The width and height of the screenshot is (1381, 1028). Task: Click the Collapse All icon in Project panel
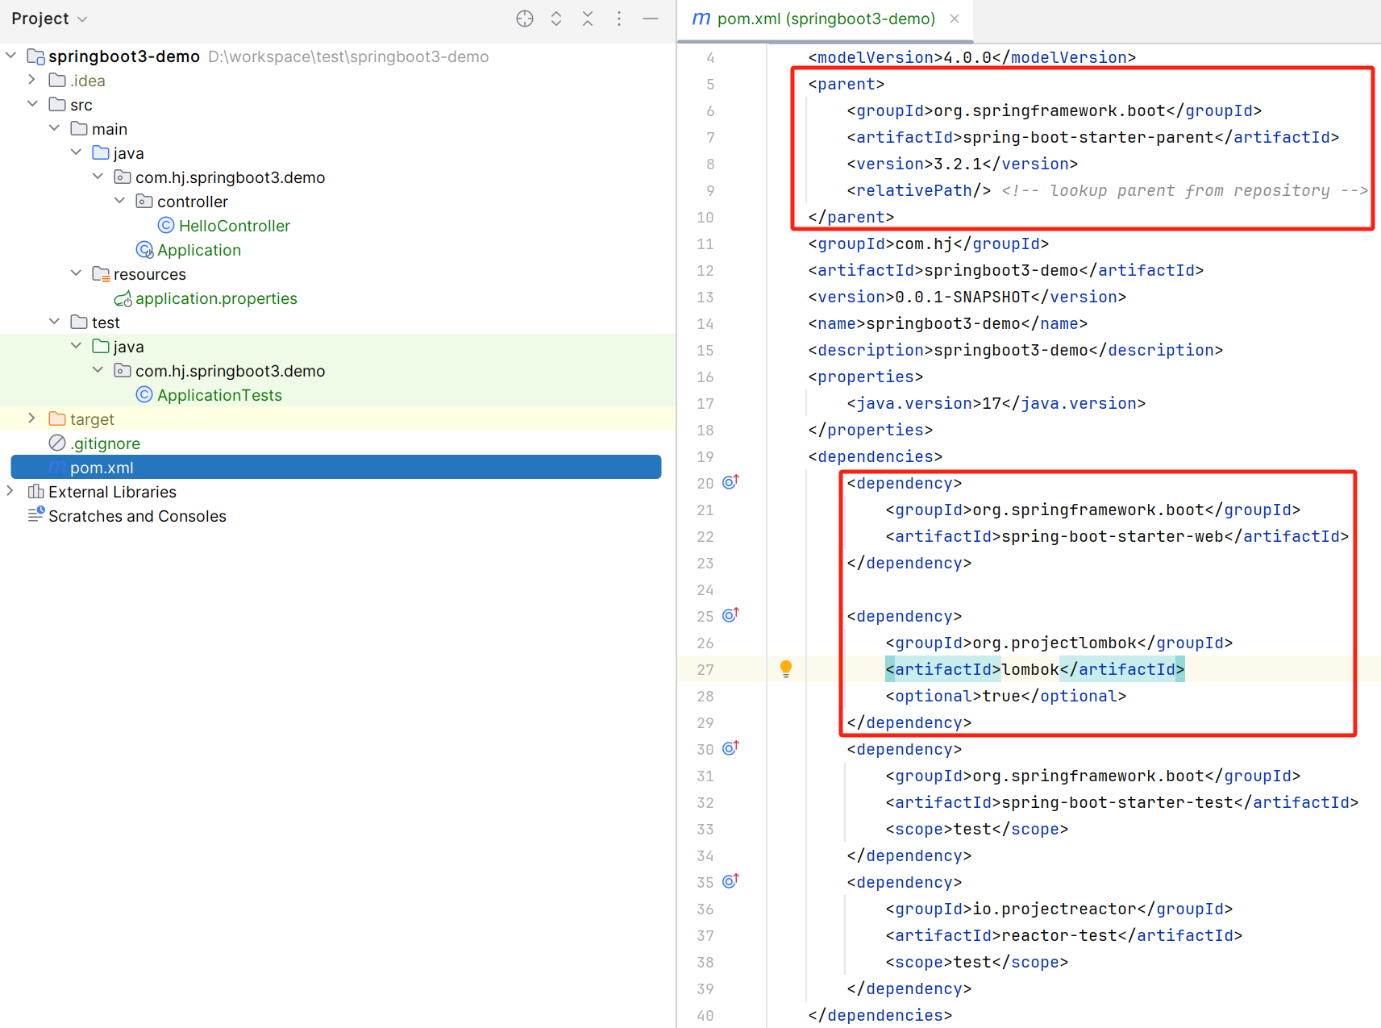point(588,19)
